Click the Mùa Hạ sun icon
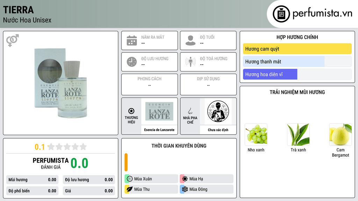Screen dimensions: 358x201 point(185,179)
